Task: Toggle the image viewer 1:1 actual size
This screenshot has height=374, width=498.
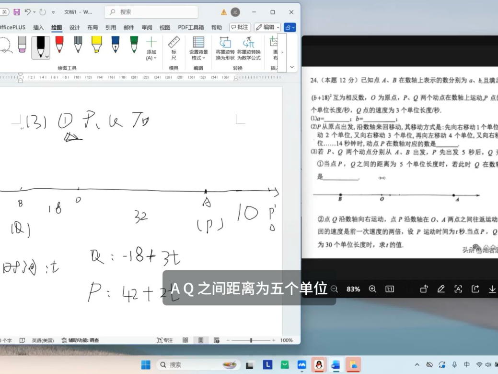Action: point(390,289)
